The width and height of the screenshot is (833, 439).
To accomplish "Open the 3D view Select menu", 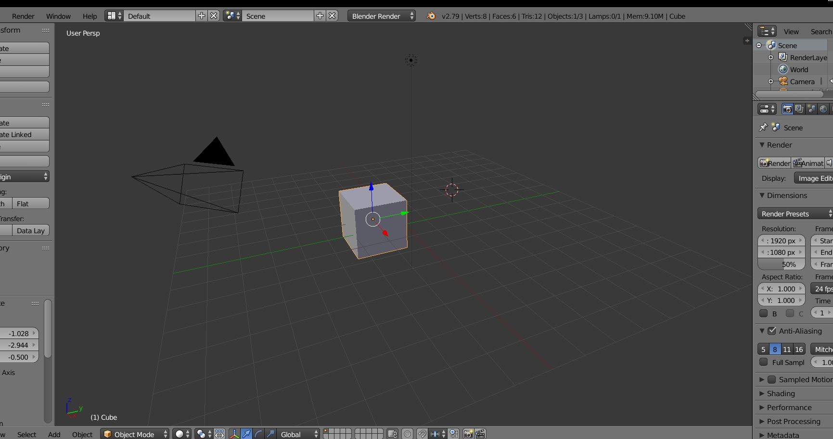I will pyautogui.click(x=26, y=434).
